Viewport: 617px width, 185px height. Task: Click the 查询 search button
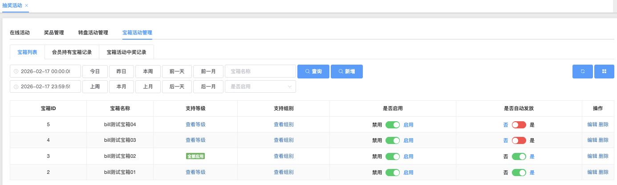pos(313,71)
